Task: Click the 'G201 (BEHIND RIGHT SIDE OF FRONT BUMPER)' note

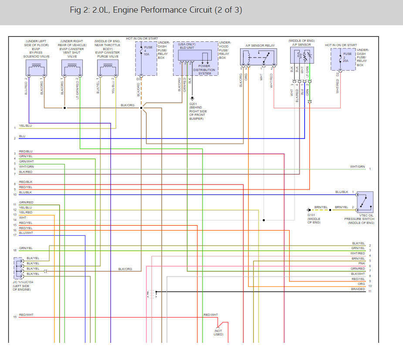Action: (x=198, y=111)
